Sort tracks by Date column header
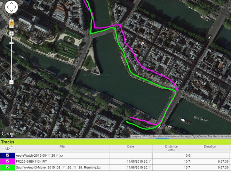 point(131,147)
